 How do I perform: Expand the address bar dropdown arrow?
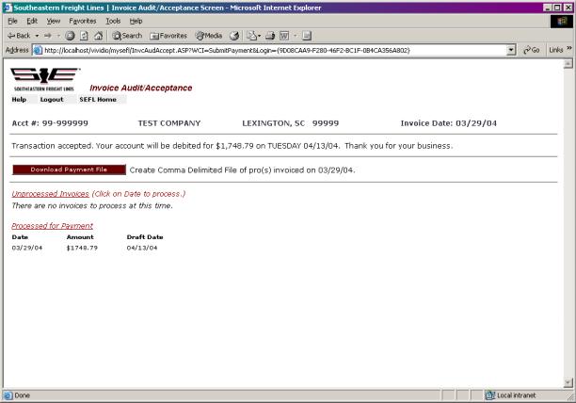(x=511, y=49)
